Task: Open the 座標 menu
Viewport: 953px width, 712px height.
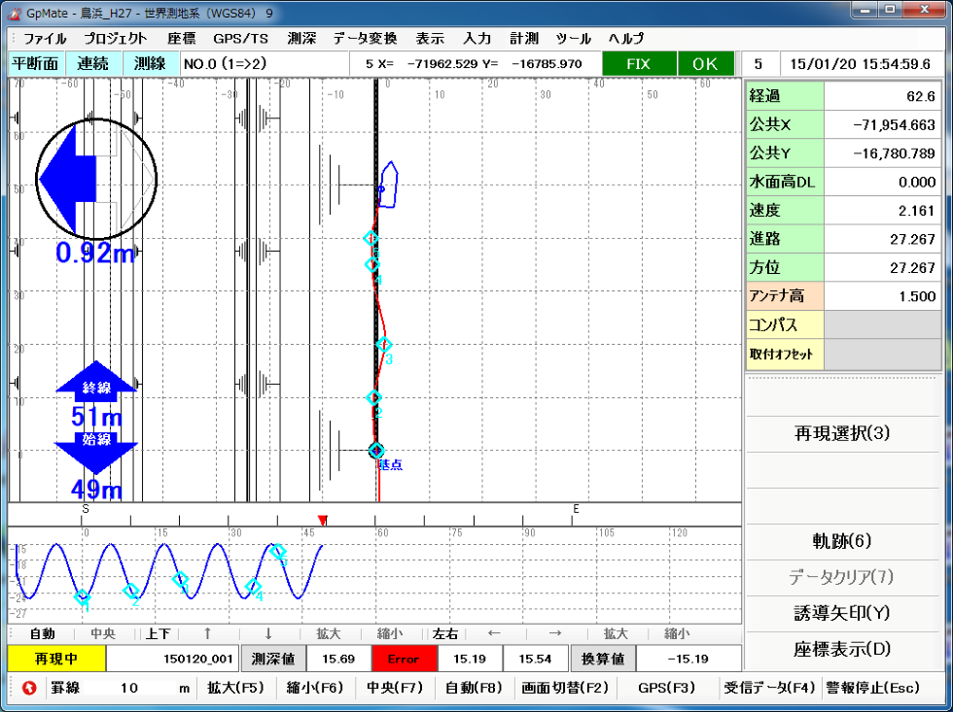Action: coord(181,39)
